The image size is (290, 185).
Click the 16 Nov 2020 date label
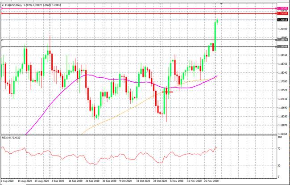[194, 181]
